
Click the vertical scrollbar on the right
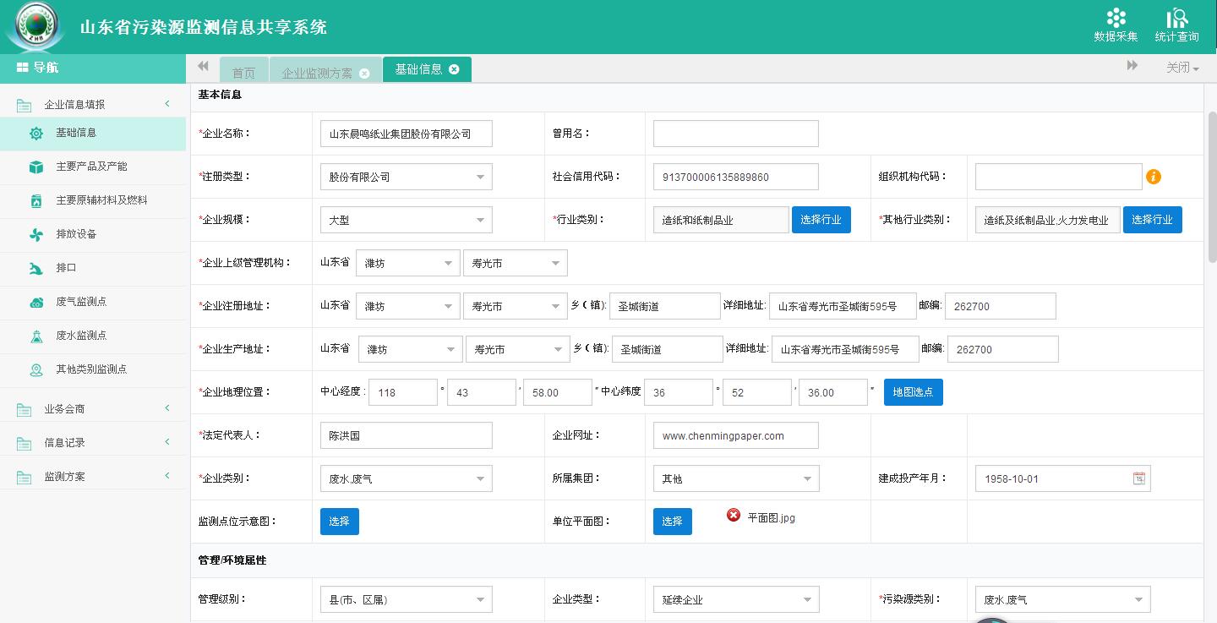tap(1210, 186)
